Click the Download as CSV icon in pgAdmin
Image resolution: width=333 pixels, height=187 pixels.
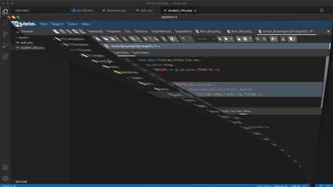283,39
